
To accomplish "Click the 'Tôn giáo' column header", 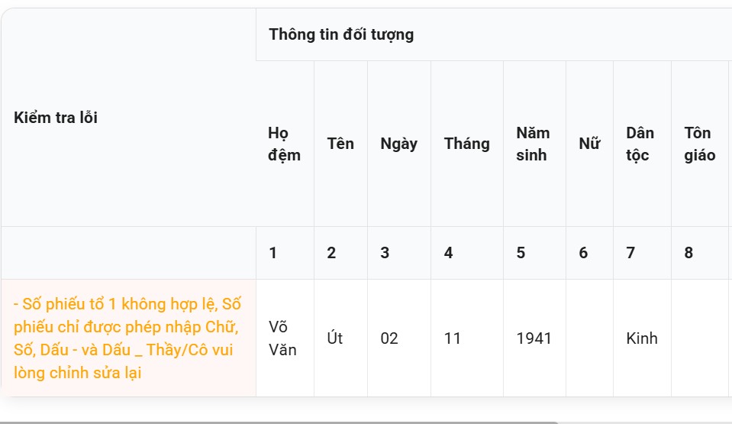I will point(699,144).
